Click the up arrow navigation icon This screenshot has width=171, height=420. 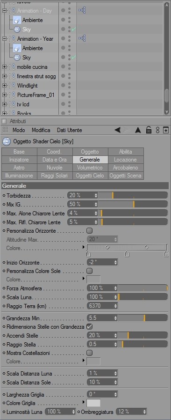point(138,130)
